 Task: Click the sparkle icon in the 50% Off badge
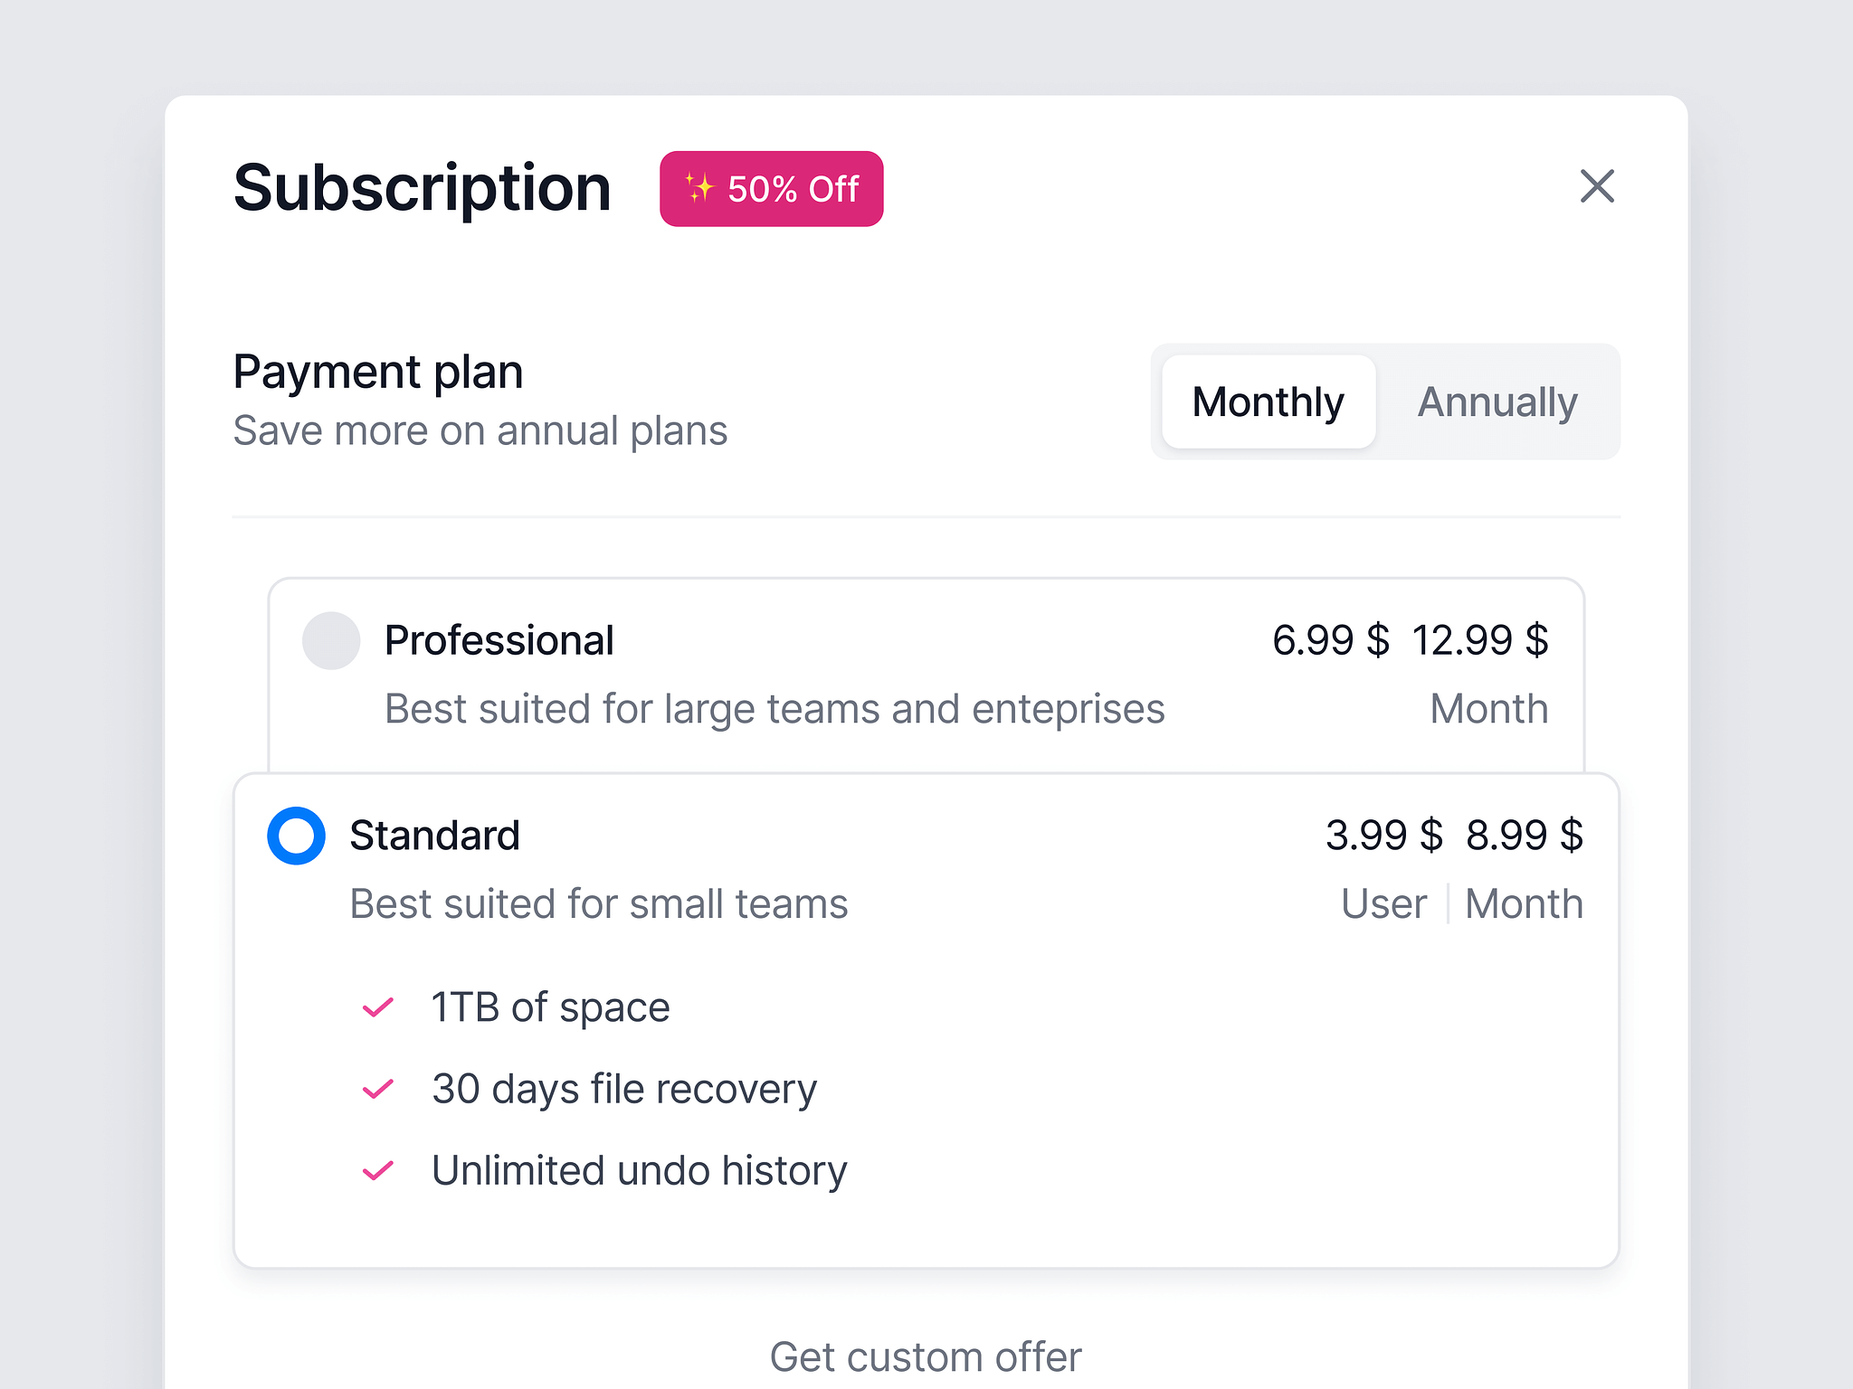[x=698, y=188]
